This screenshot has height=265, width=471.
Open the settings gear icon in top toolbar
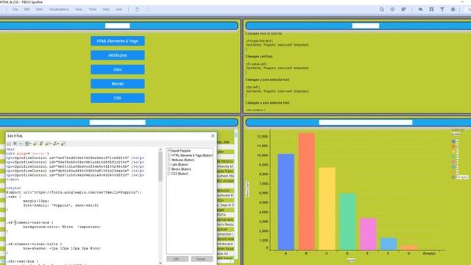(453, 10)
